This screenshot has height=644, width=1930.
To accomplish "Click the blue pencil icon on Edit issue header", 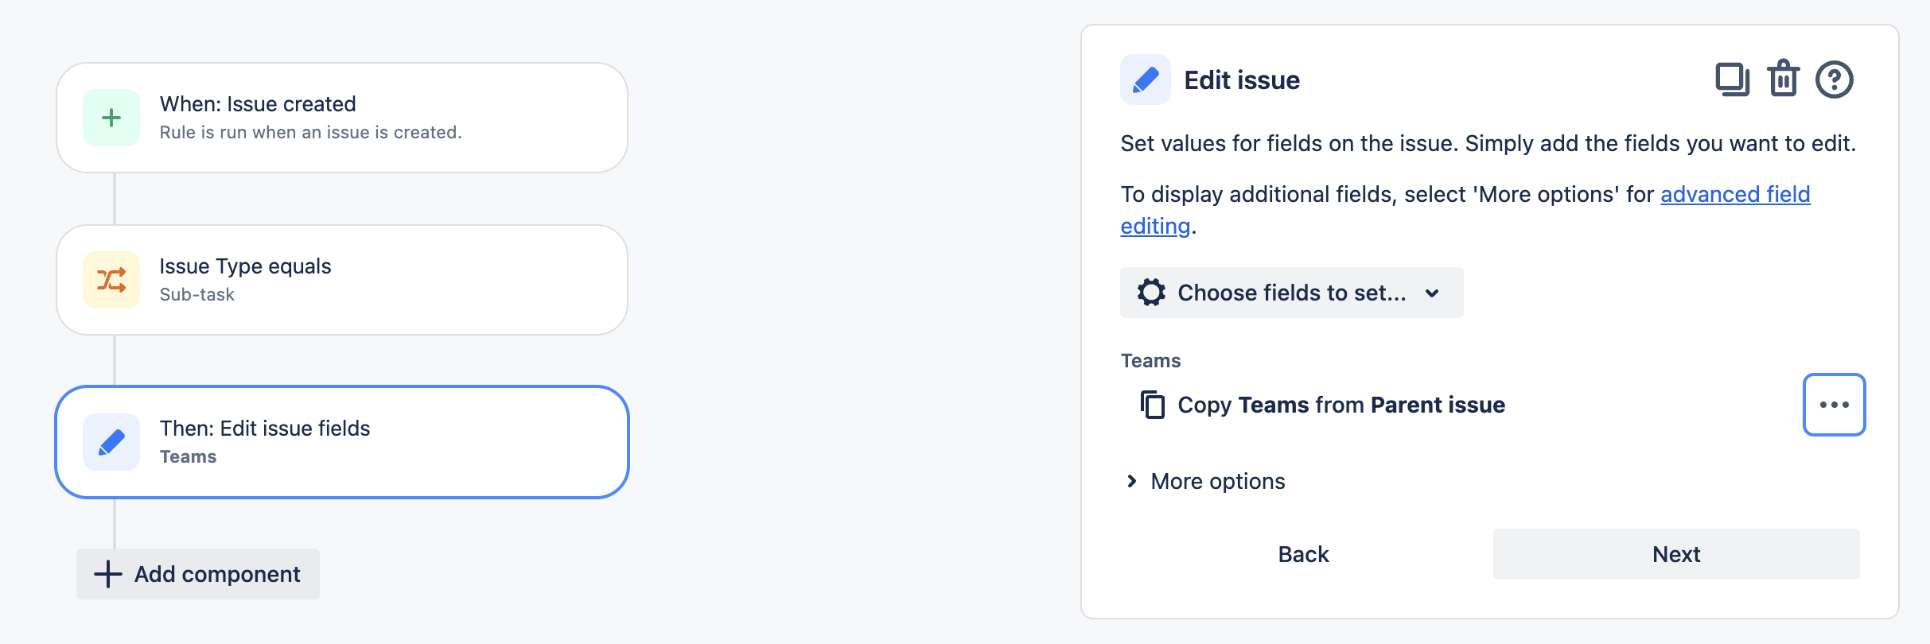I will (x=1146, y=79).
